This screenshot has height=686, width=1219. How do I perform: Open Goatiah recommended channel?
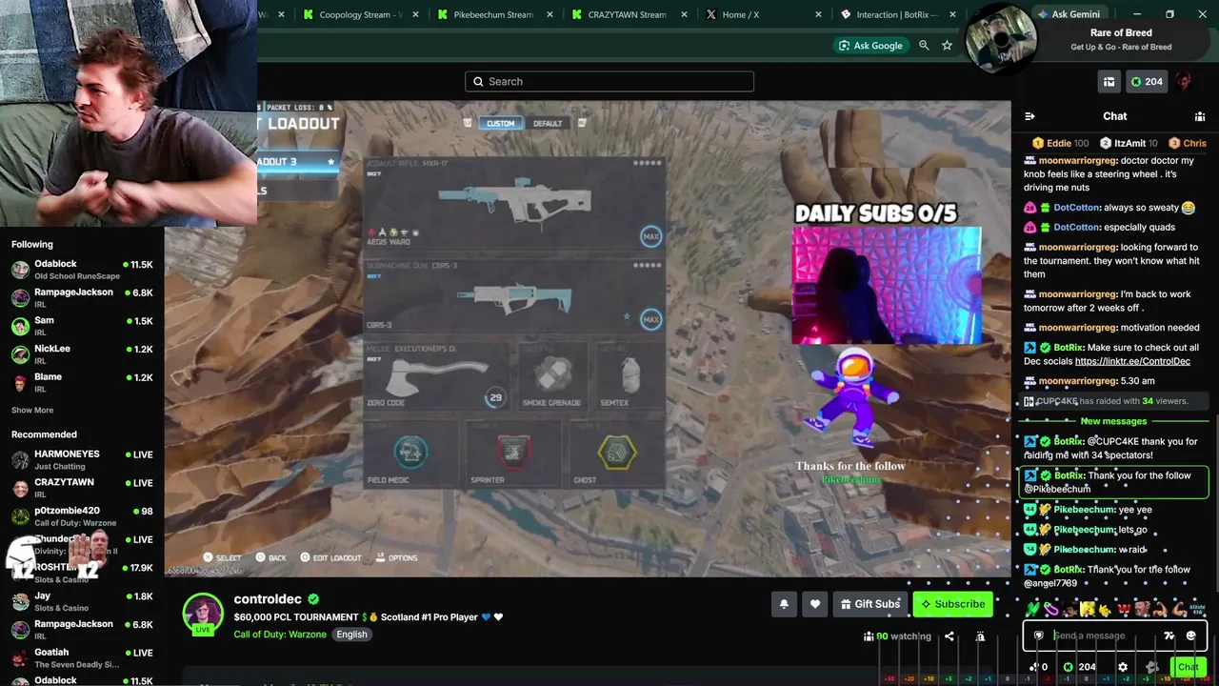tap(82, 658)
